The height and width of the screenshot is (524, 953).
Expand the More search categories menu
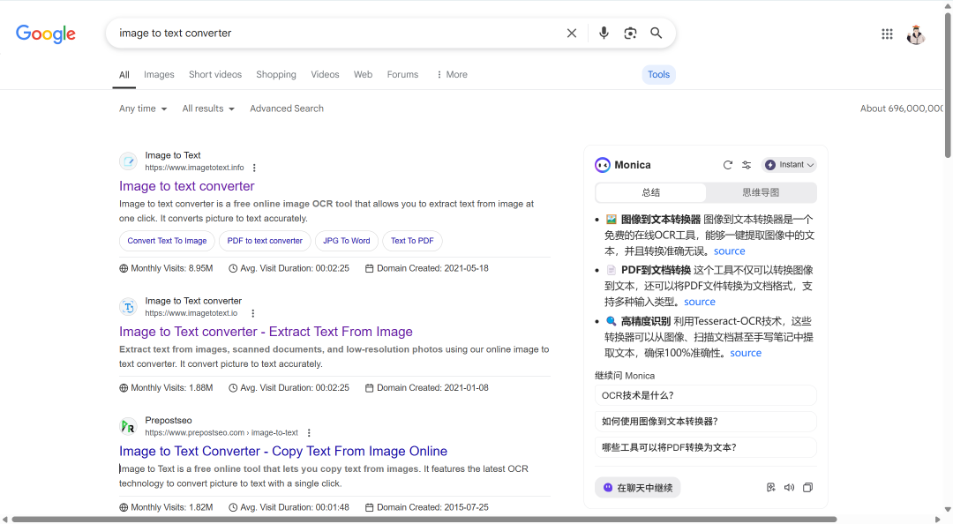452,75
